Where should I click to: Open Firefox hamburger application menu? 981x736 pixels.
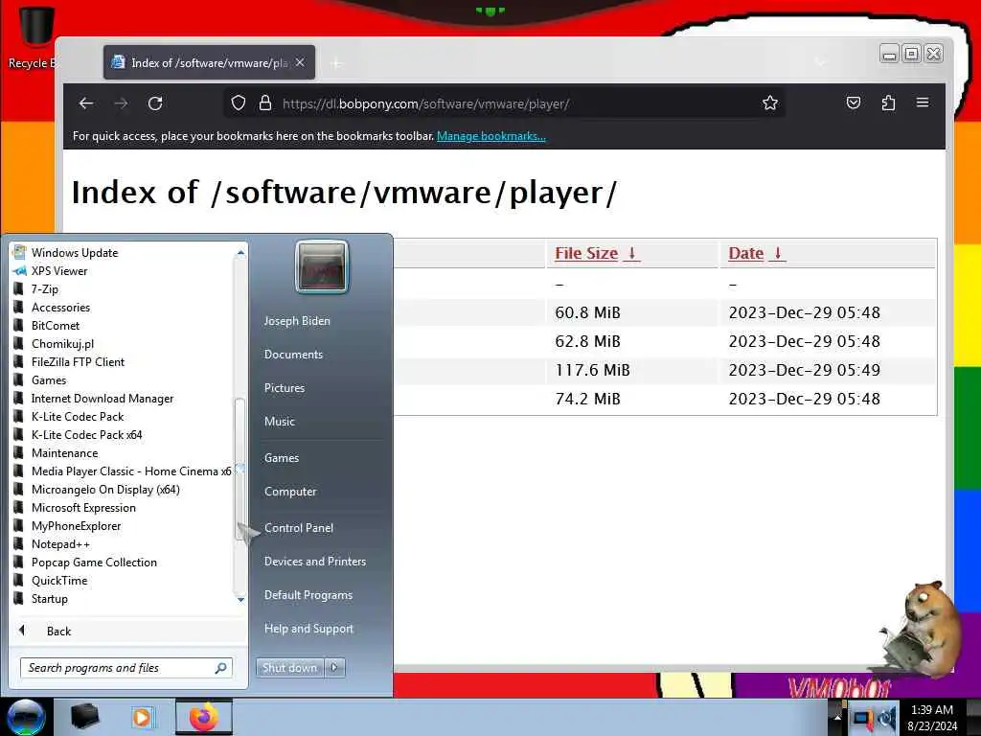coord(923,103)
